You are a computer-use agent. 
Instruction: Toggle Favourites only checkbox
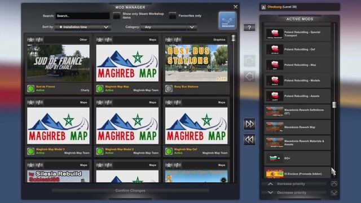[x=173, y=16]
